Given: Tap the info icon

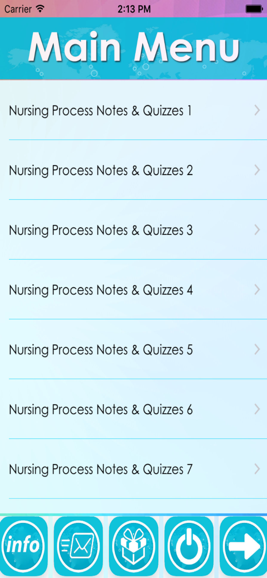Looking at the screenshot, I should tap(23, 546).
